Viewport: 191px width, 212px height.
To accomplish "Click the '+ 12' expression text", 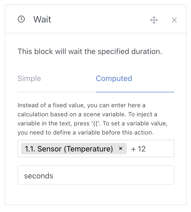I will (138, 149).
